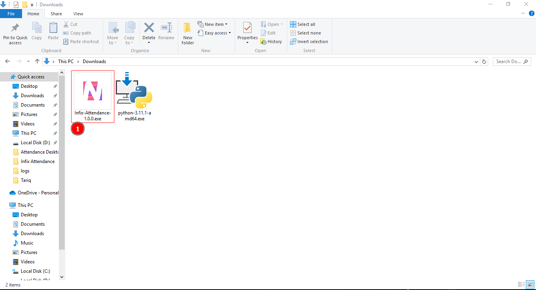Switch to Large icons view icon
Viewport: 536px width, 290px height.
pos(530,285)
